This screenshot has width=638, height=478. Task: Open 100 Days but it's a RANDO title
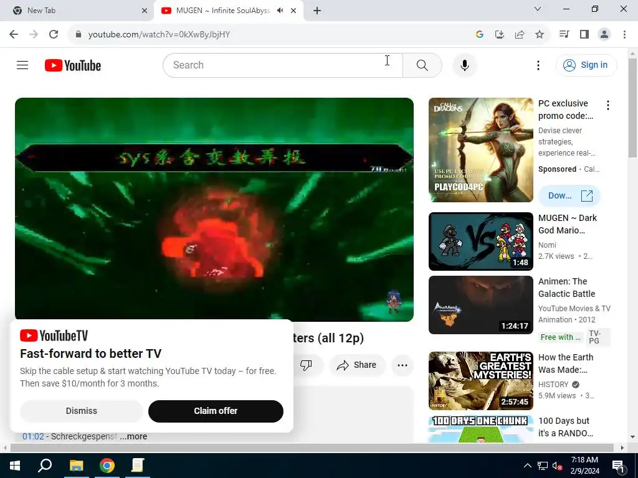click(x=566, y=427)
